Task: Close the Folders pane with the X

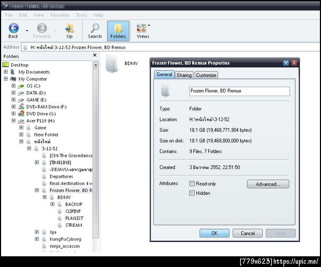Action: 95,55
